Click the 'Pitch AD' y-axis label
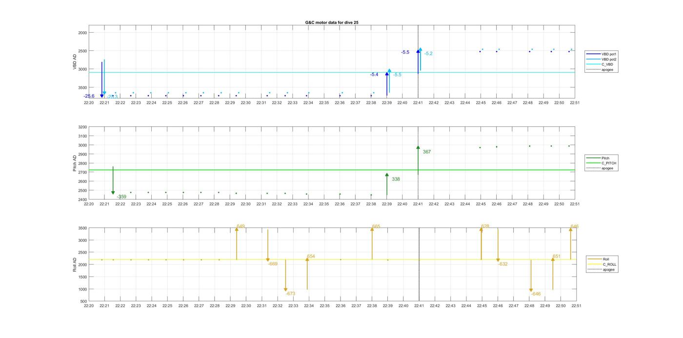The image size is (683, 338). point(75,163)
